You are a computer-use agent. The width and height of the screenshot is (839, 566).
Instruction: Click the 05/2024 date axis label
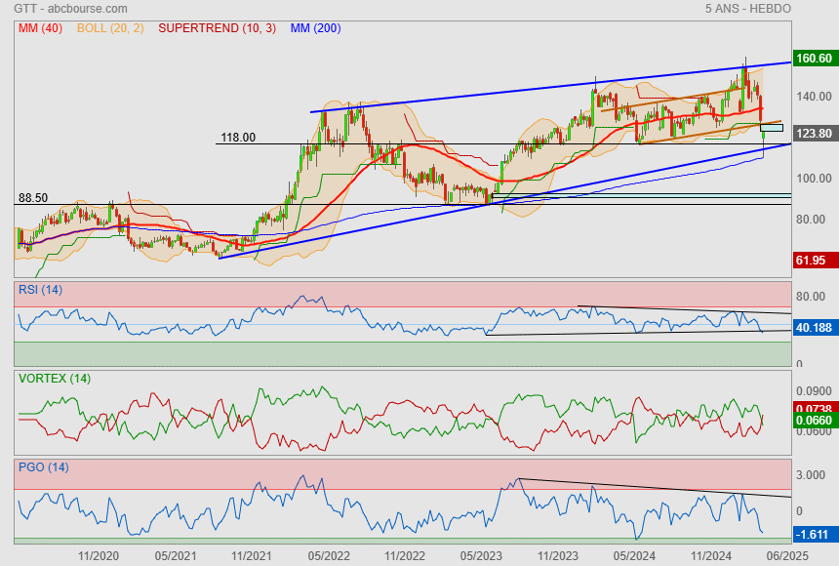(x=634, y=556)
